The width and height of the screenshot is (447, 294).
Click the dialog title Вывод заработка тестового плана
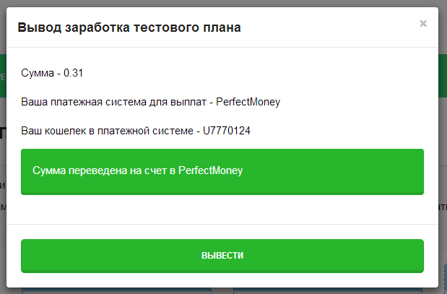point(129,28)
